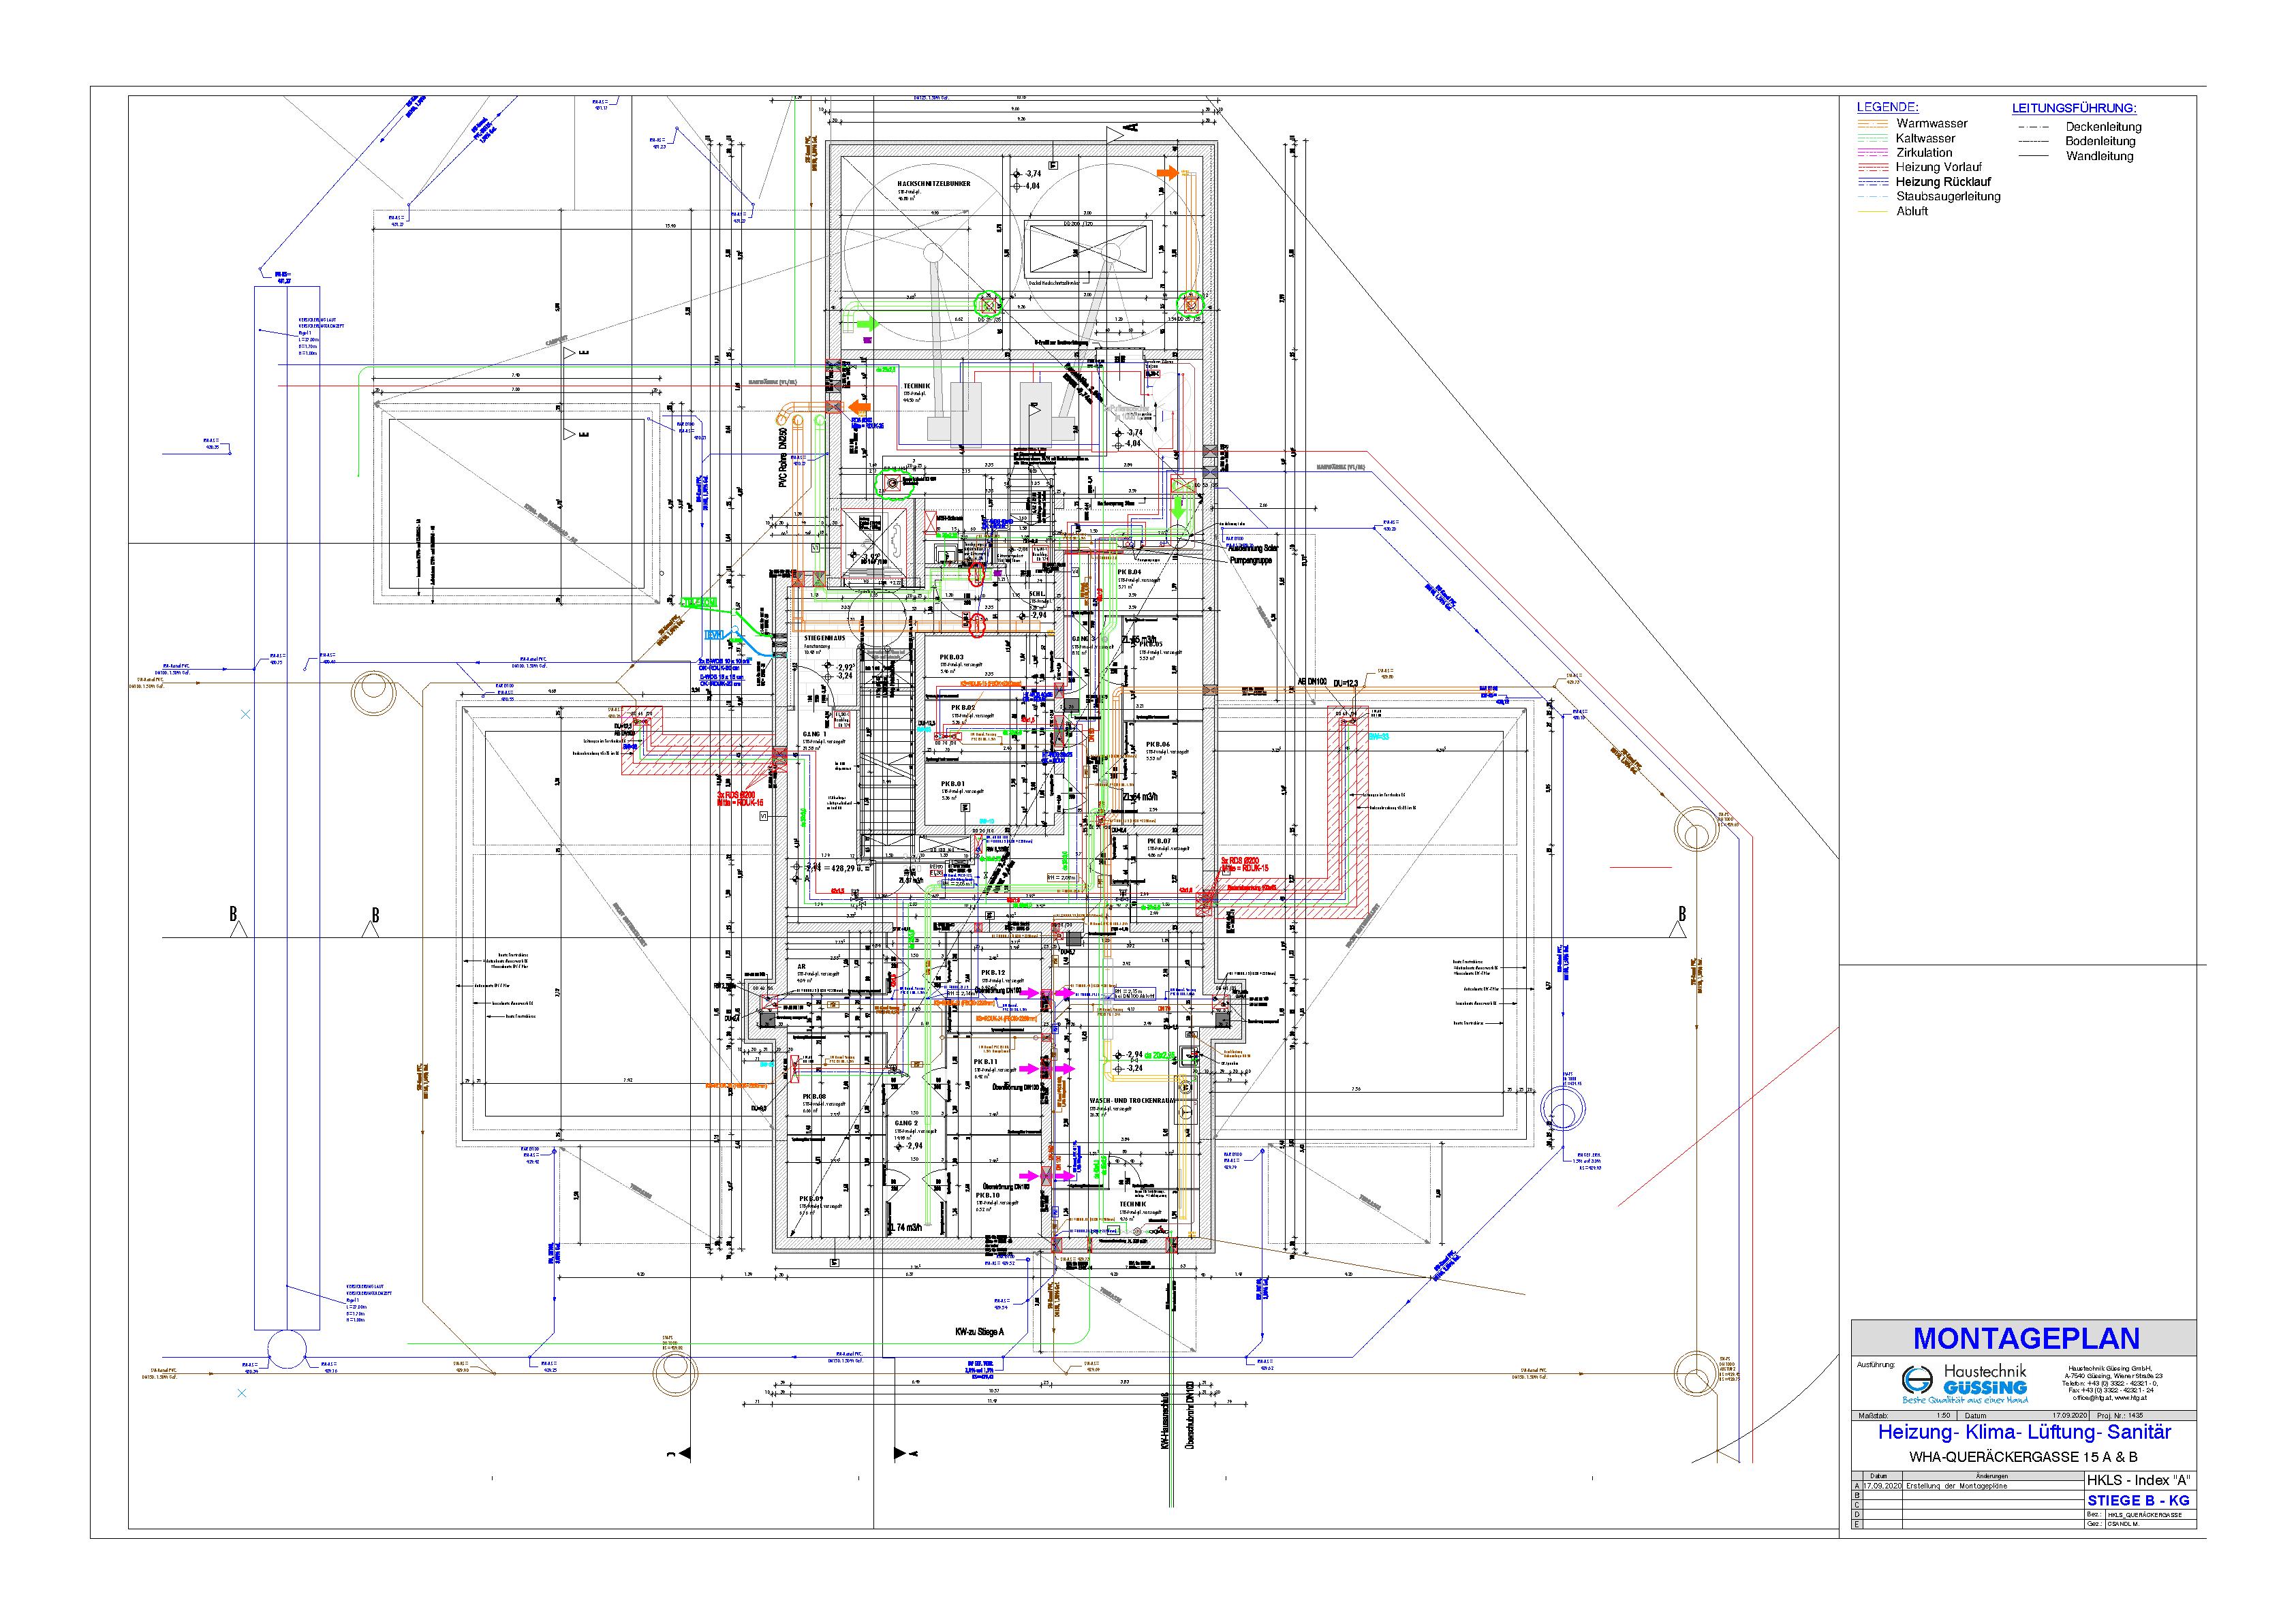Click the LEITUNGSFÜHRUNG heading
The width and height of the screenshot is (2296, 1624).
point(2074,108)
